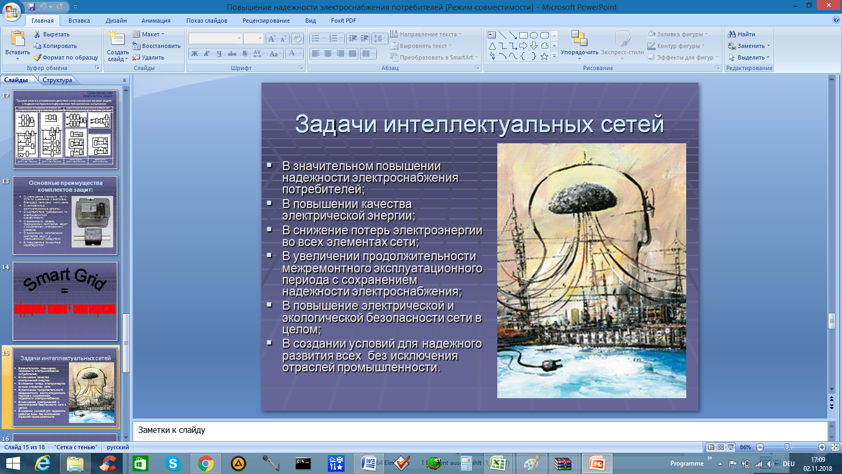
Task: Open Google Chrome from taskbar
Action: pyautogui.click(x=206, y=463)
